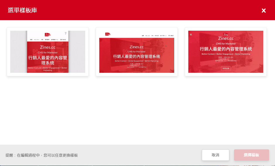Image resolution: width=275 pixels, height=166 pixels.
Task: Click the 取消 button
Action: pos(215,155)
